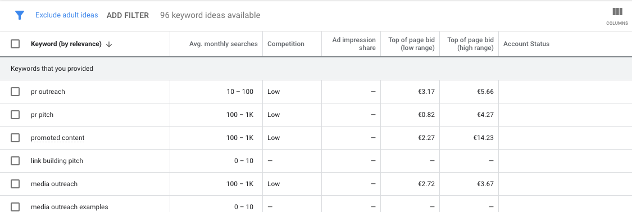The width and height of the screenshot is (632, 212).
Task: Click the Account Status column header
Action: 526,44
